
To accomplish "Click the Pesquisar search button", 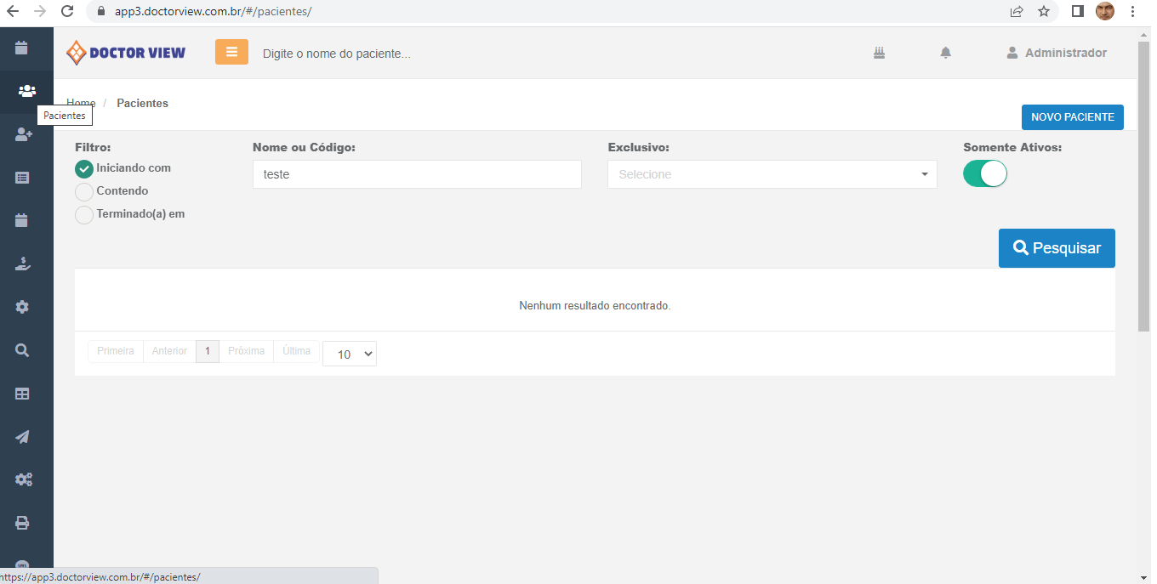I will coord(1056,248).
